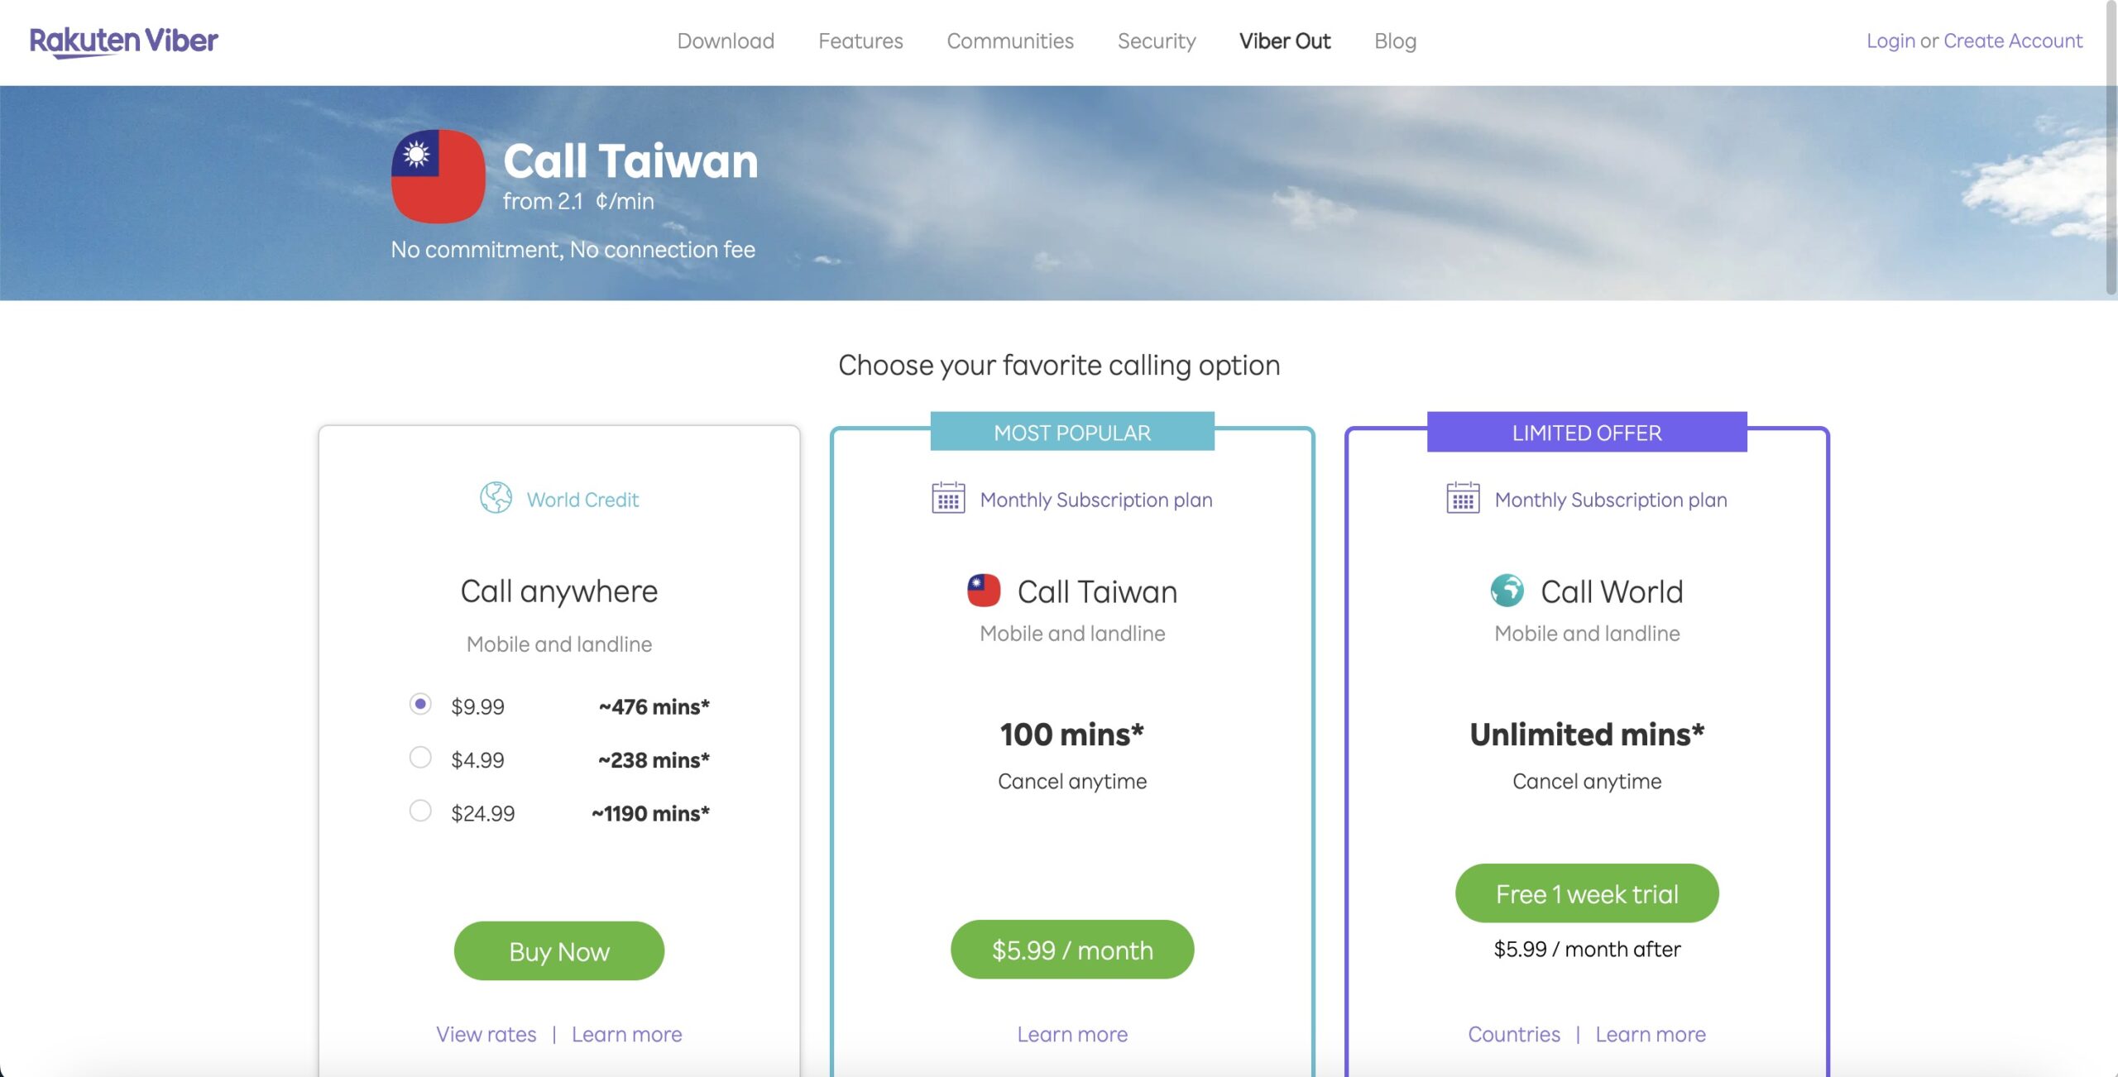This screenshot has height=1077, width=2118.
Task: Click the Create Account link
Action: (x=2013, y=41)
